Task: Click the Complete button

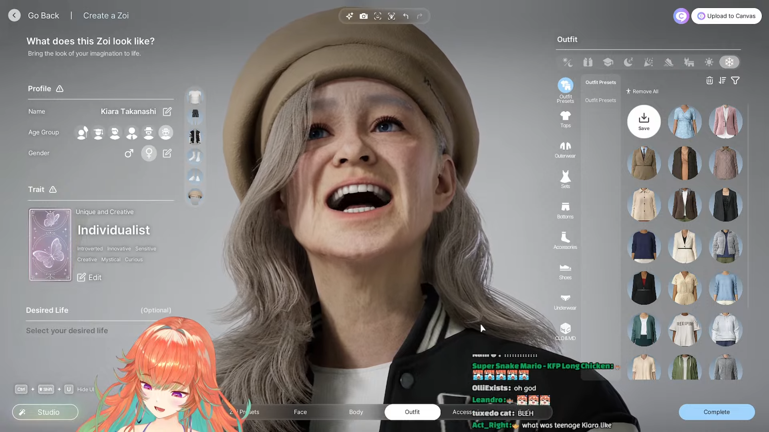Action: point(717,412)
